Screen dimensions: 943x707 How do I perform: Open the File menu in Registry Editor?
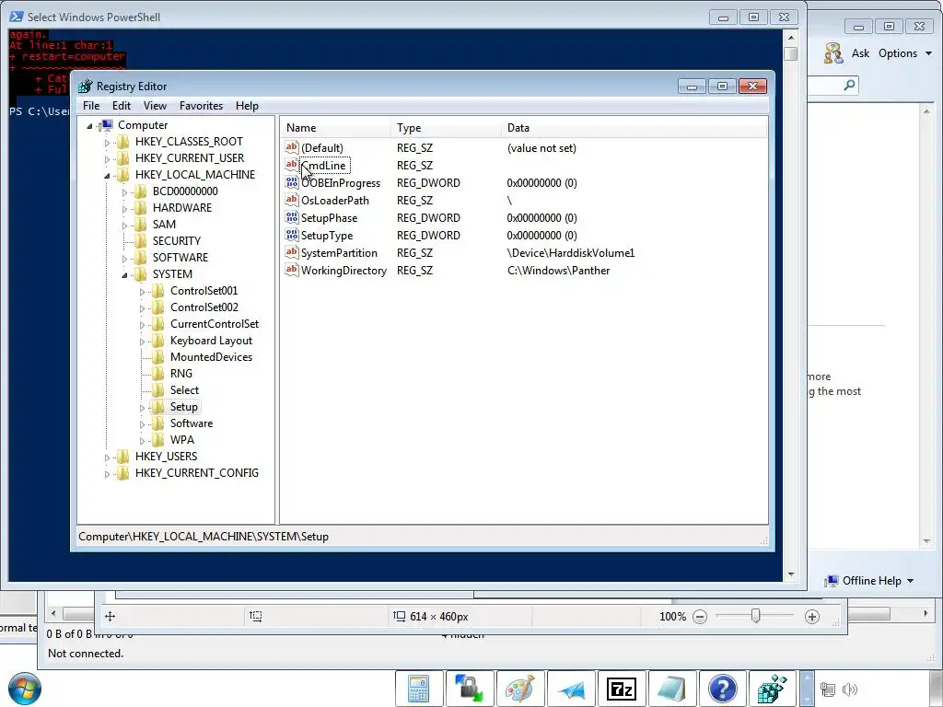click(x=91, y=106)
